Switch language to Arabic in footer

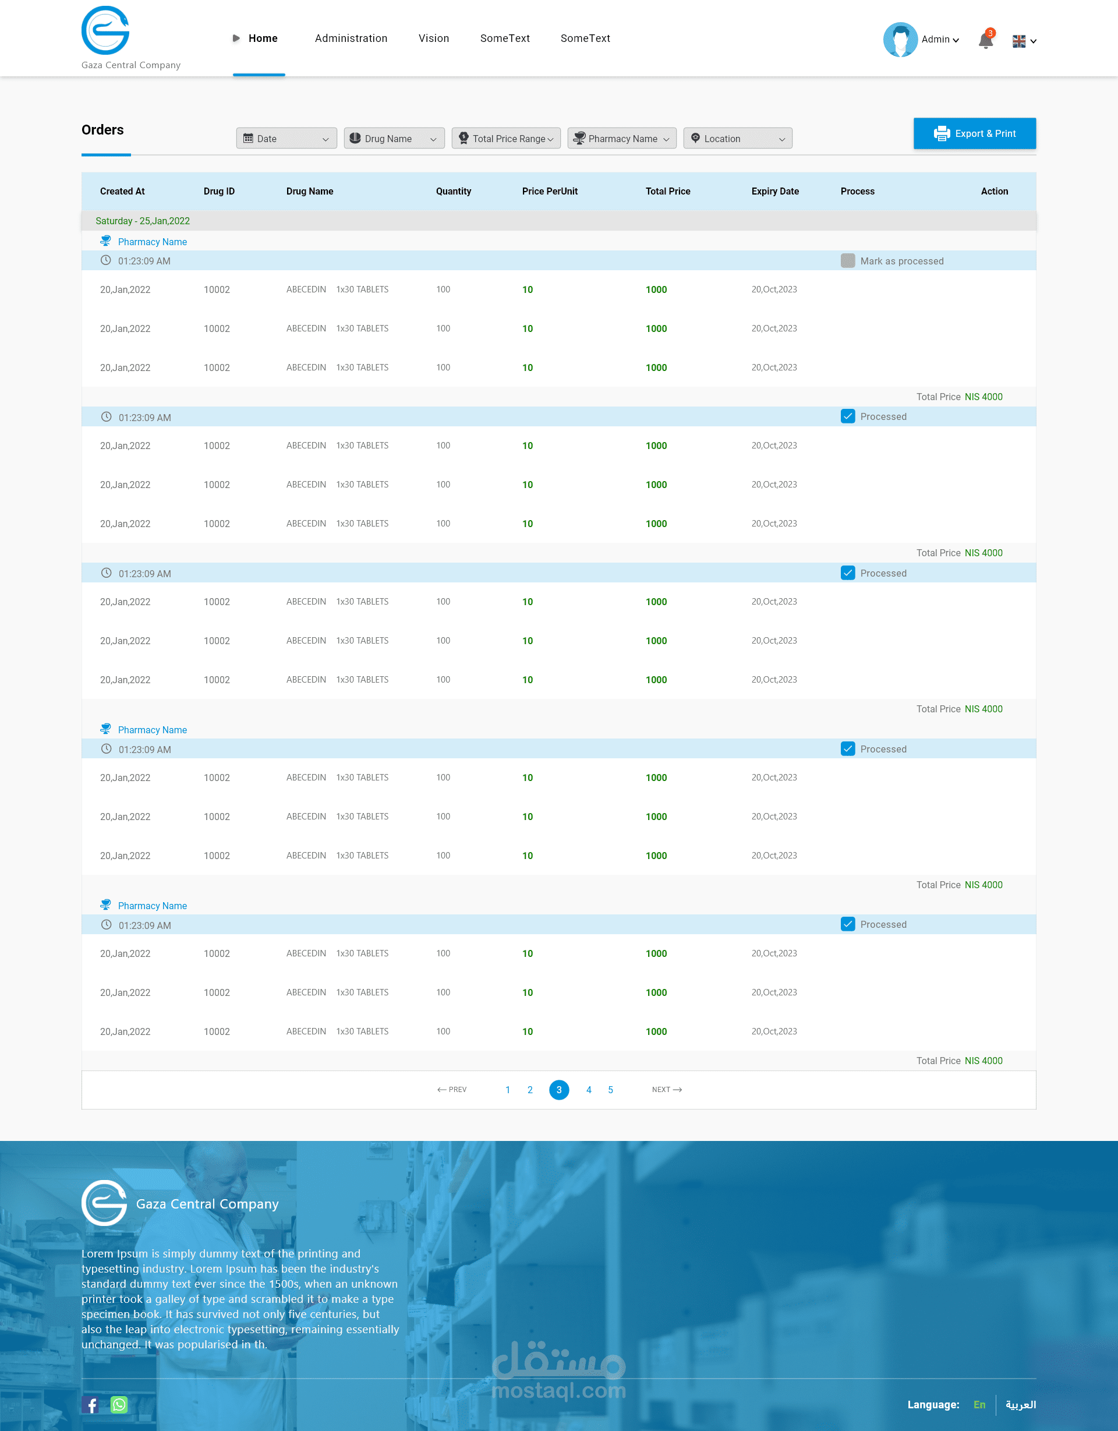1020,1404
